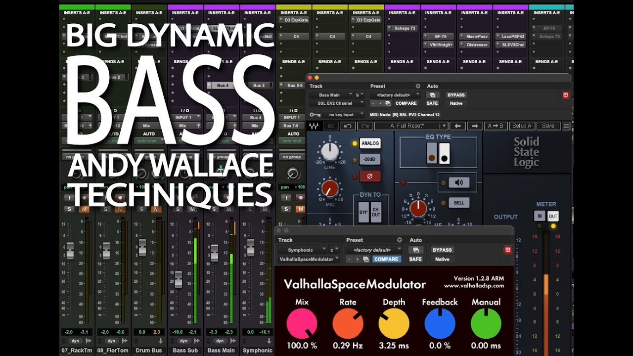Click the plus preset button in the SSL plugin
Screen dimensions: 633x356
click(x=380, y=103)
